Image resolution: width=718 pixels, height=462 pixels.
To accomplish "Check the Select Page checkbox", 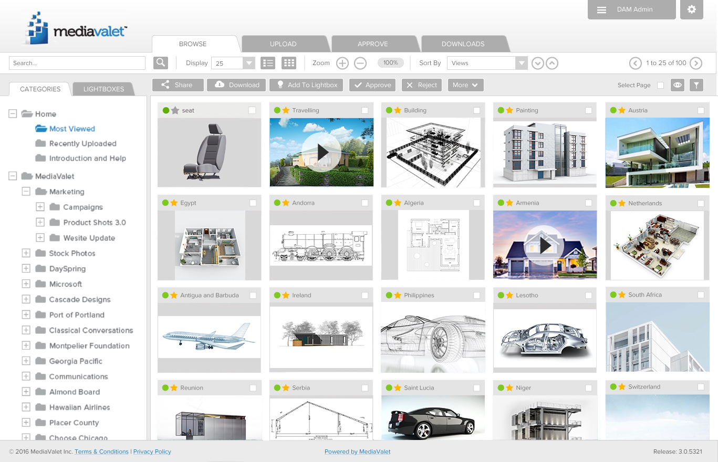I will pyautogui.click(x=660, y=85).
